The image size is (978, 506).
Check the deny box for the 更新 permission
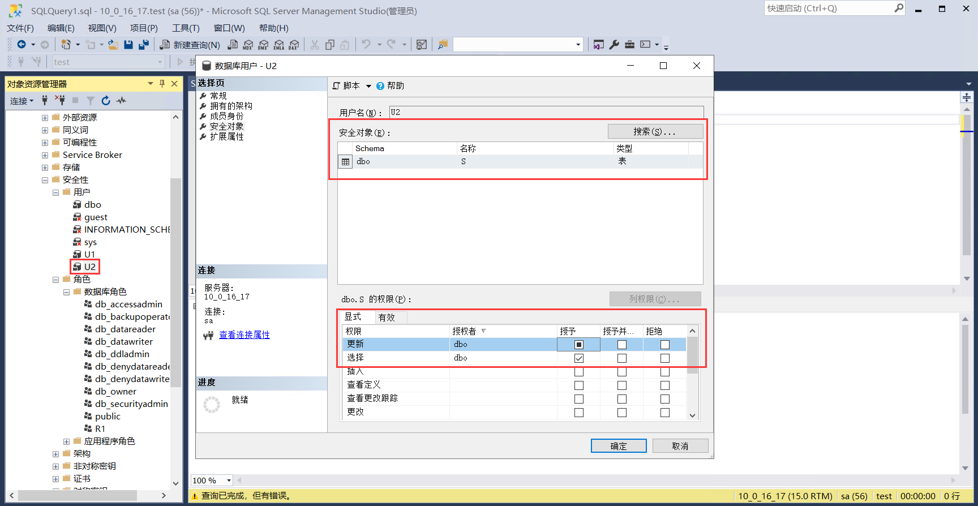tap(664, 345)
